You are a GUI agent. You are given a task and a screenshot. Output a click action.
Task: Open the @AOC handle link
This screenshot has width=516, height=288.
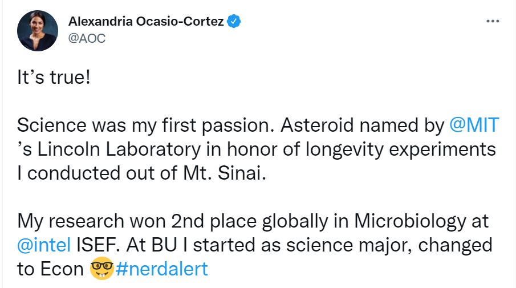point(87,38)
